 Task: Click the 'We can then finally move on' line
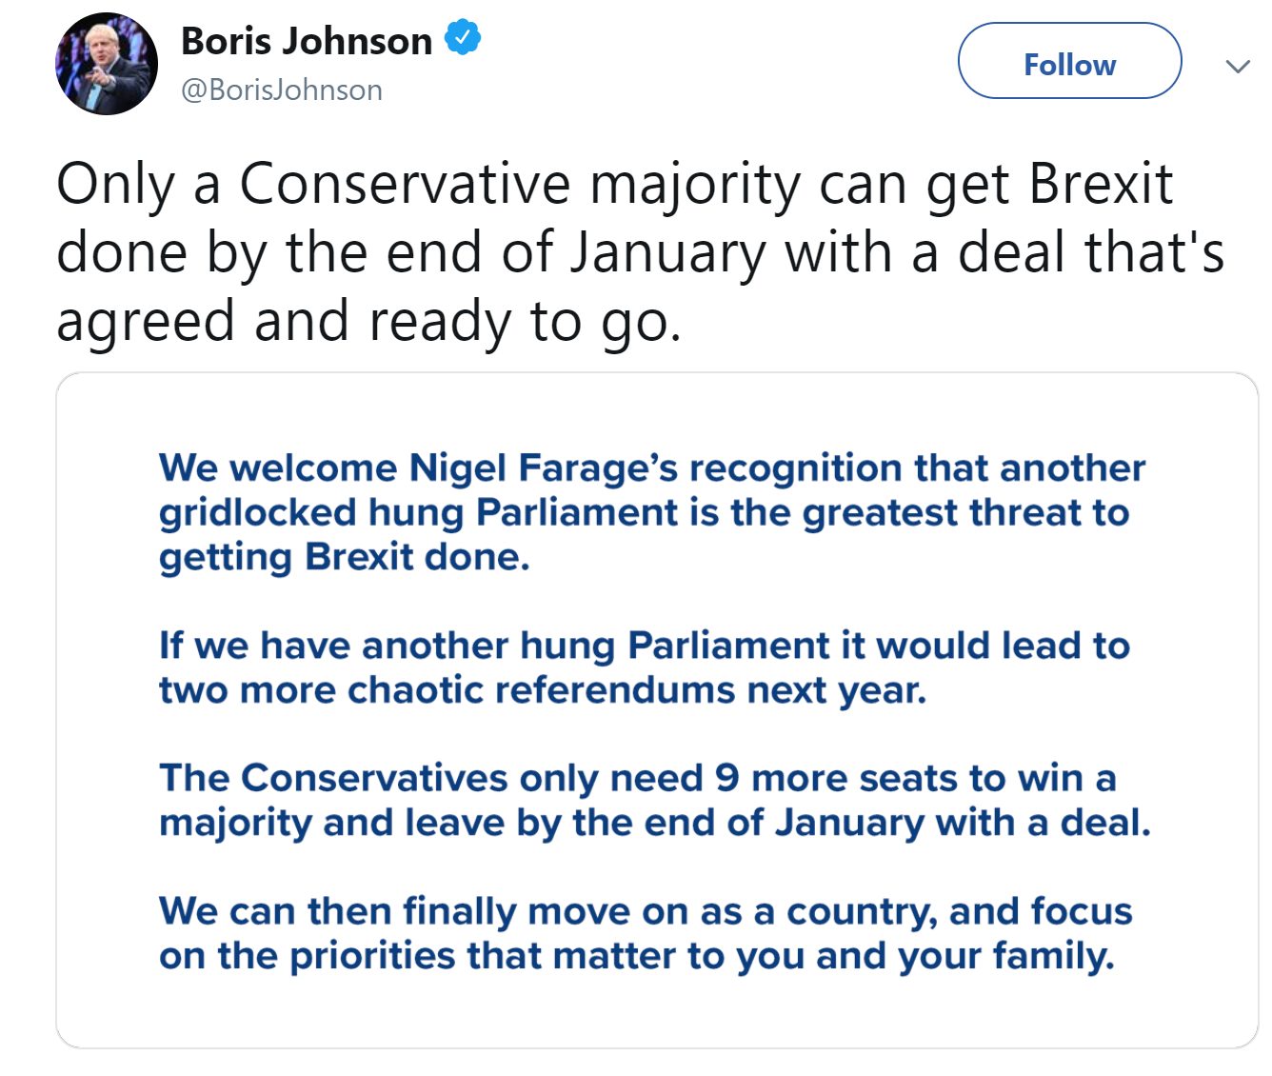pos(645,910)
